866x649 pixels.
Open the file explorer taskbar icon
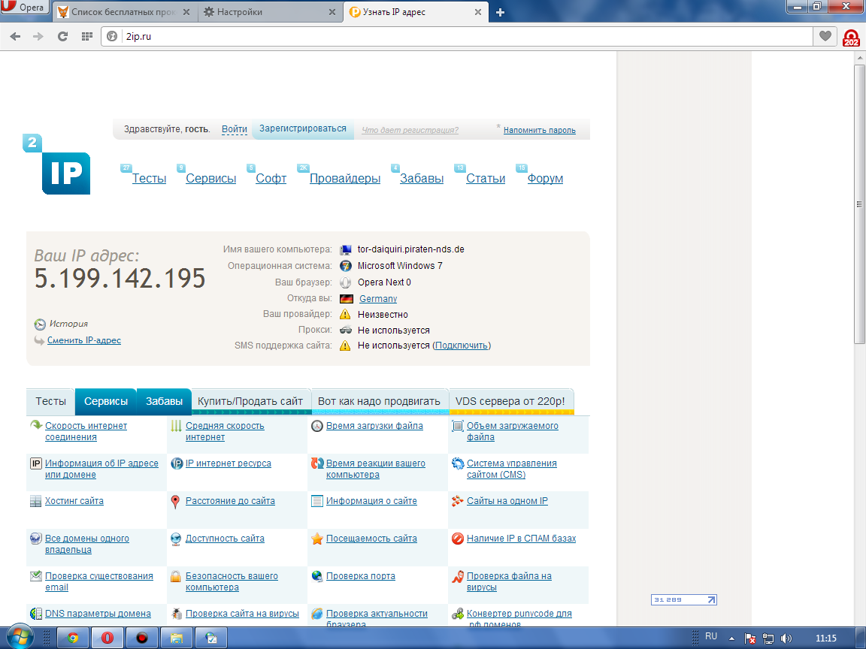176,638
